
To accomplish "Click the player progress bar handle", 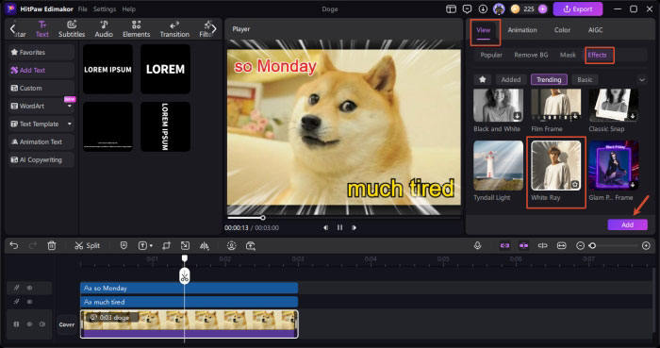I will [x=263, y=218].
